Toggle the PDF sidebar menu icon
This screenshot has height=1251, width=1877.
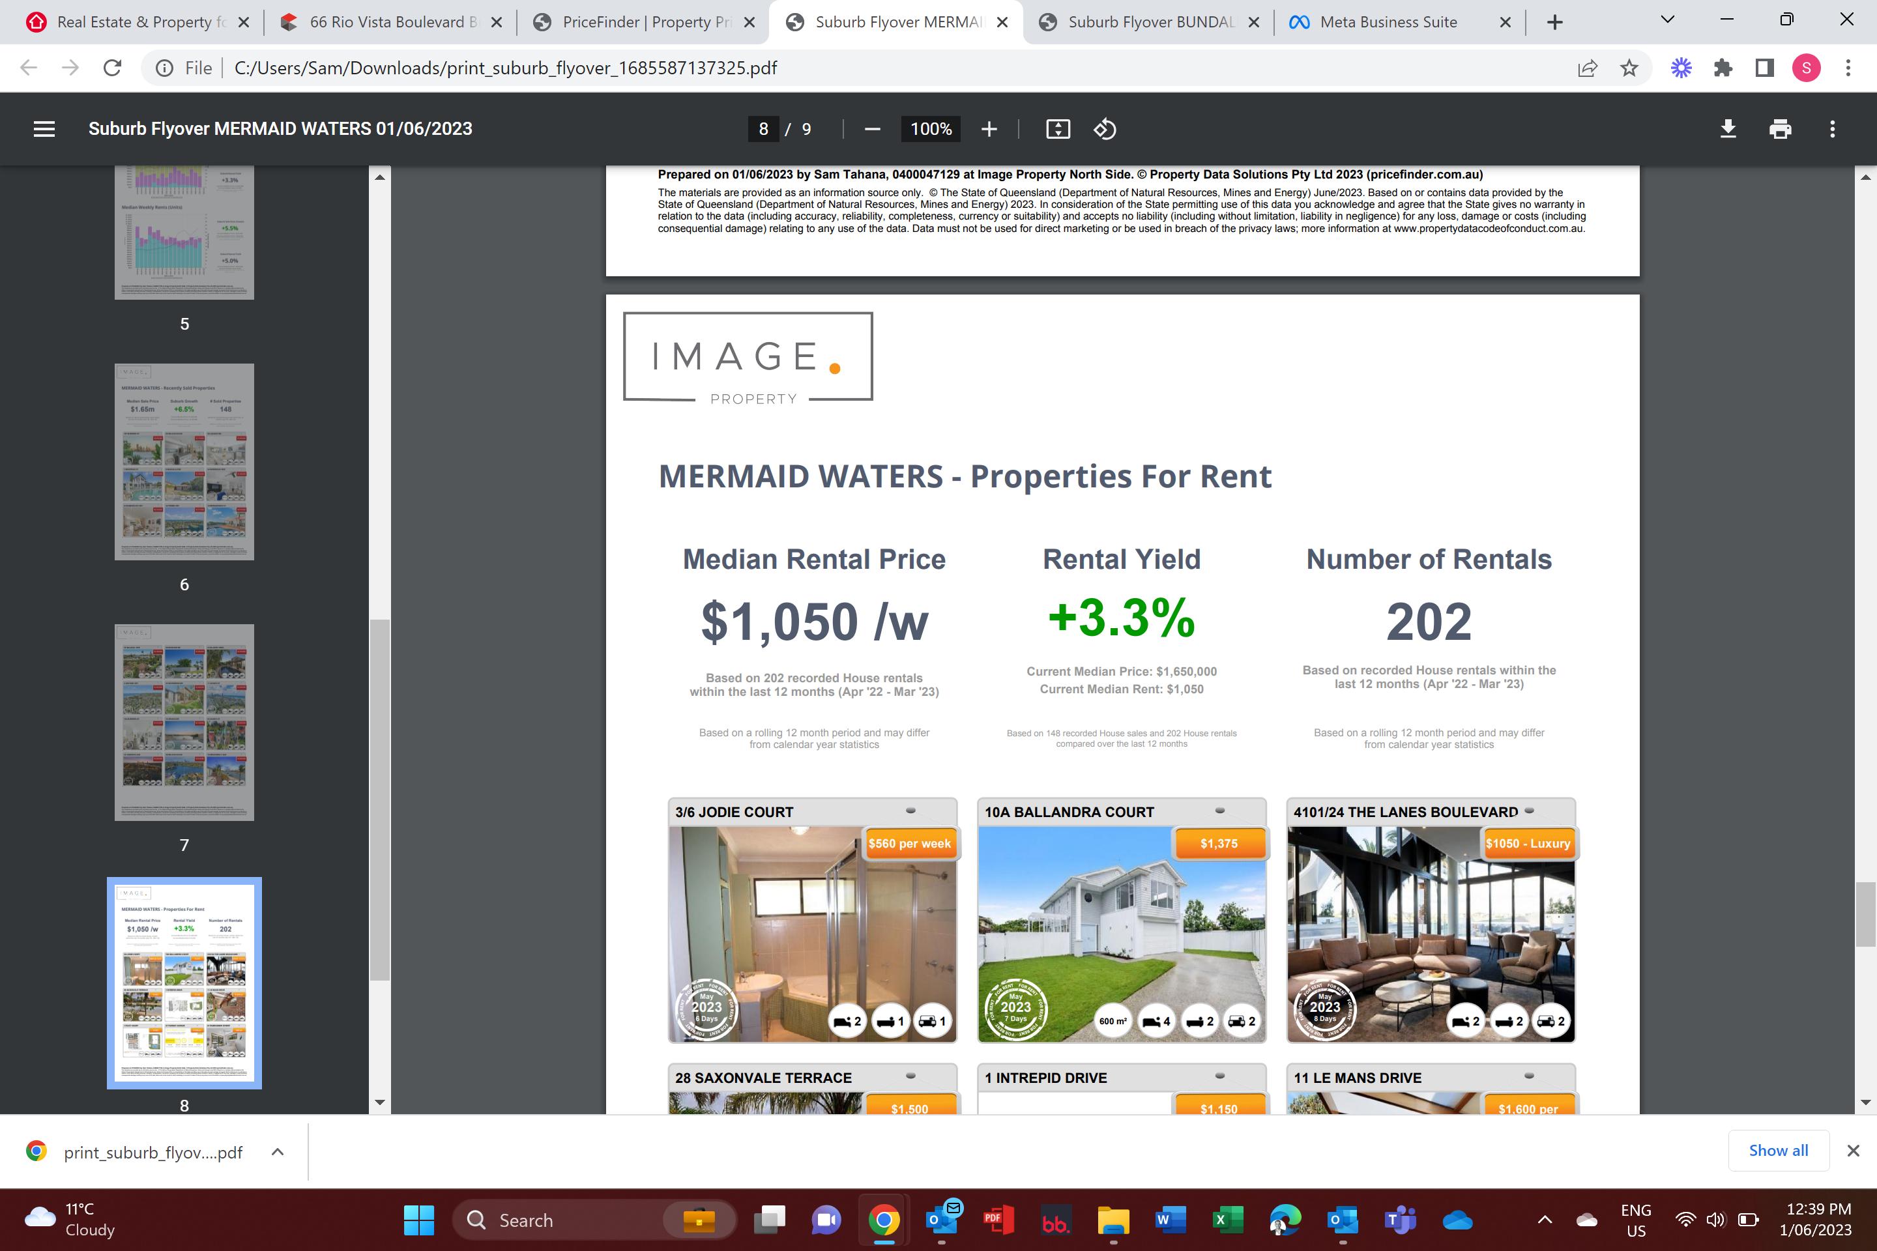pos(44,128)
